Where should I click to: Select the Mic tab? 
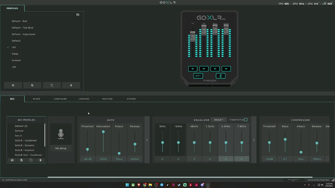coord(12,99)
